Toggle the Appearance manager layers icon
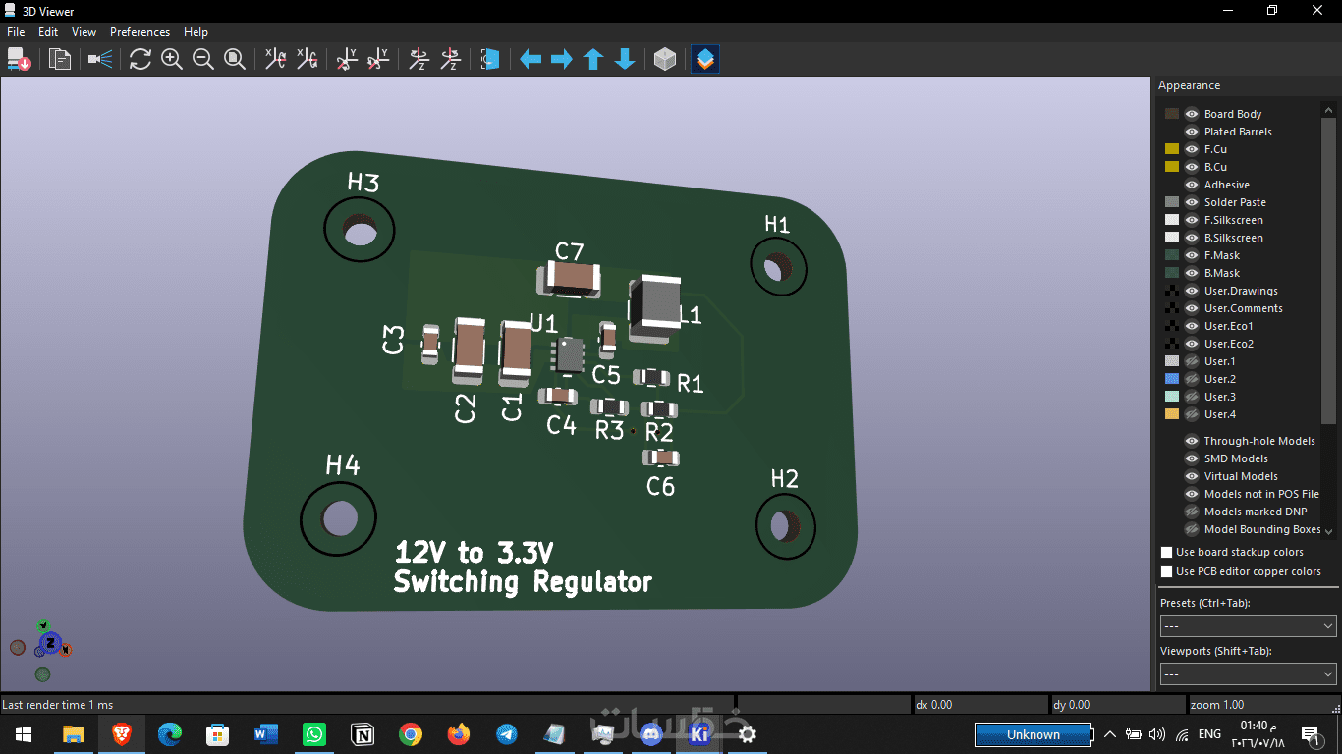 [705, 60]
